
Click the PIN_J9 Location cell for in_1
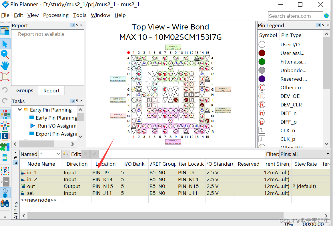105,173
